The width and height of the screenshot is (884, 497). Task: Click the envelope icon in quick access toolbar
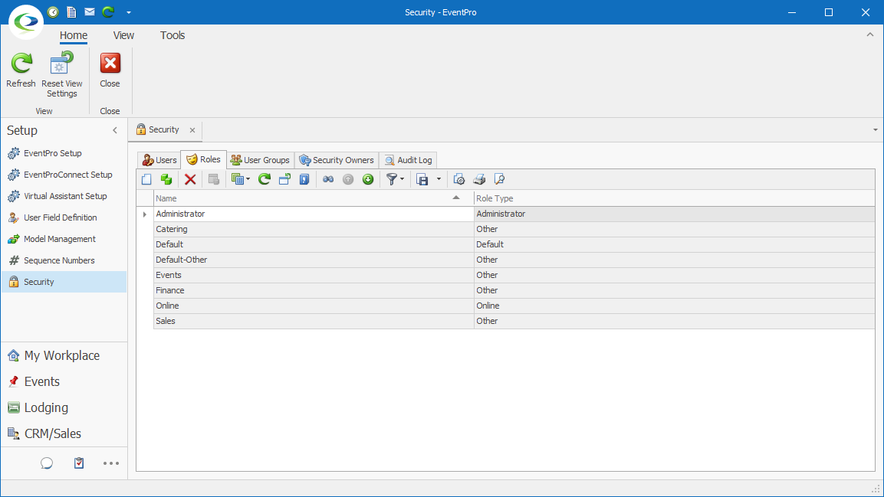coord(89,11)
